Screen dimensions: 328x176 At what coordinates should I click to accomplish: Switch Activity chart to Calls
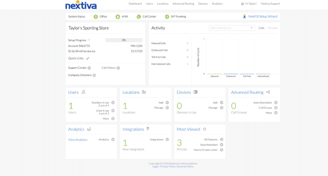coord(261,28)
